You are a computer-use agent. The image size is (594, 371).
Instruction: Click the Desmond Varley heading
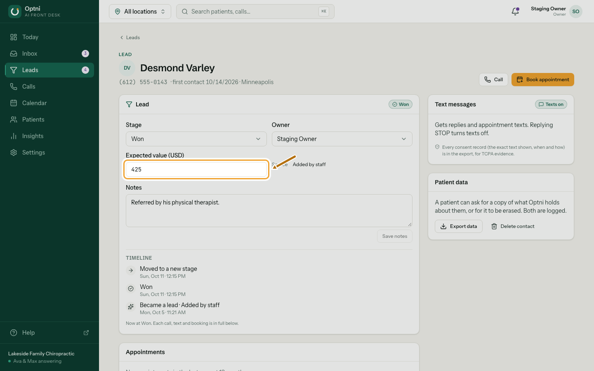pos(177,68)
